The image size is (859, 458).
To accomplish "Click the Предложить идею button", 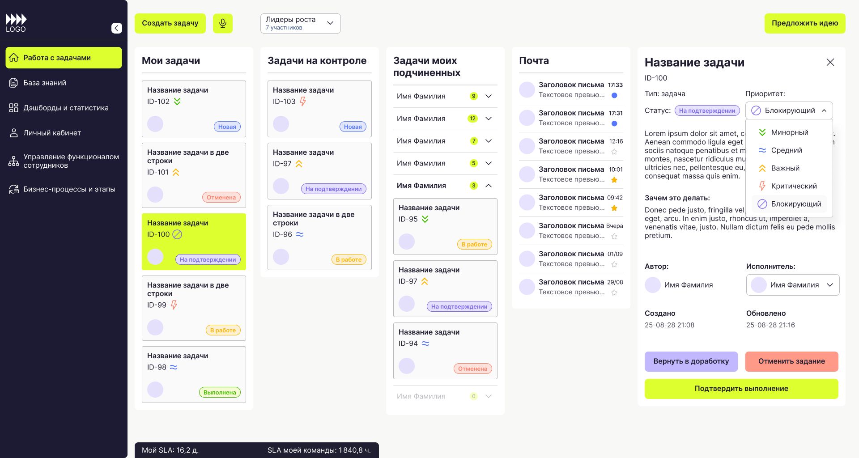I will 804,23.
